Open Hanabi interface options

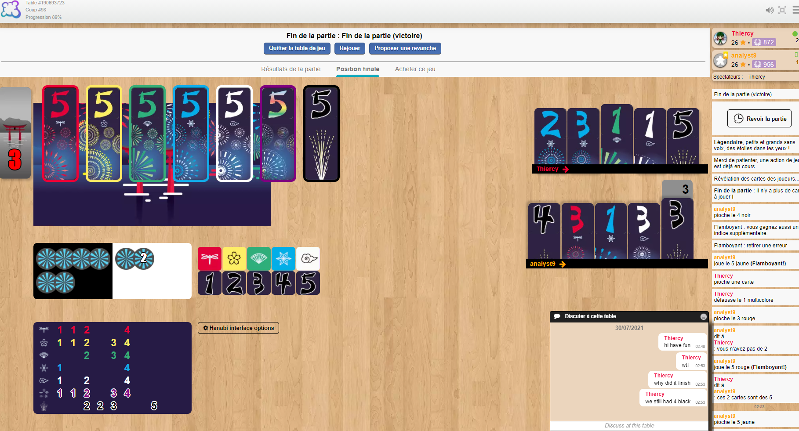tap(238, 328)
